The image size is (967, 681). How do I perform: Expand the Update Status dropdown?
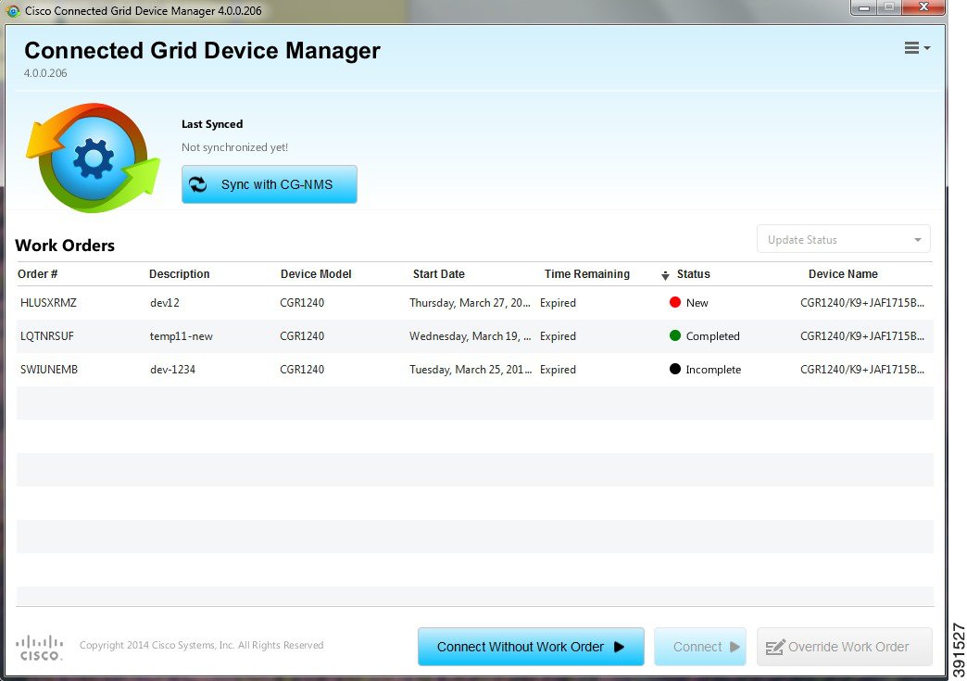pyautogui.click(x=843, y=239)
